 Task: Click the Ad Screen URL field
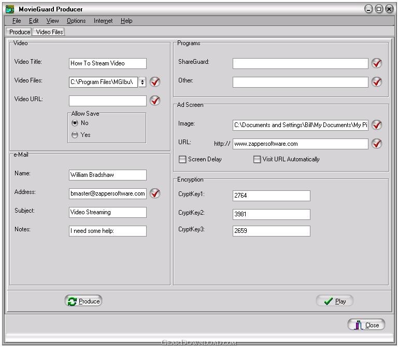(301, 144)
